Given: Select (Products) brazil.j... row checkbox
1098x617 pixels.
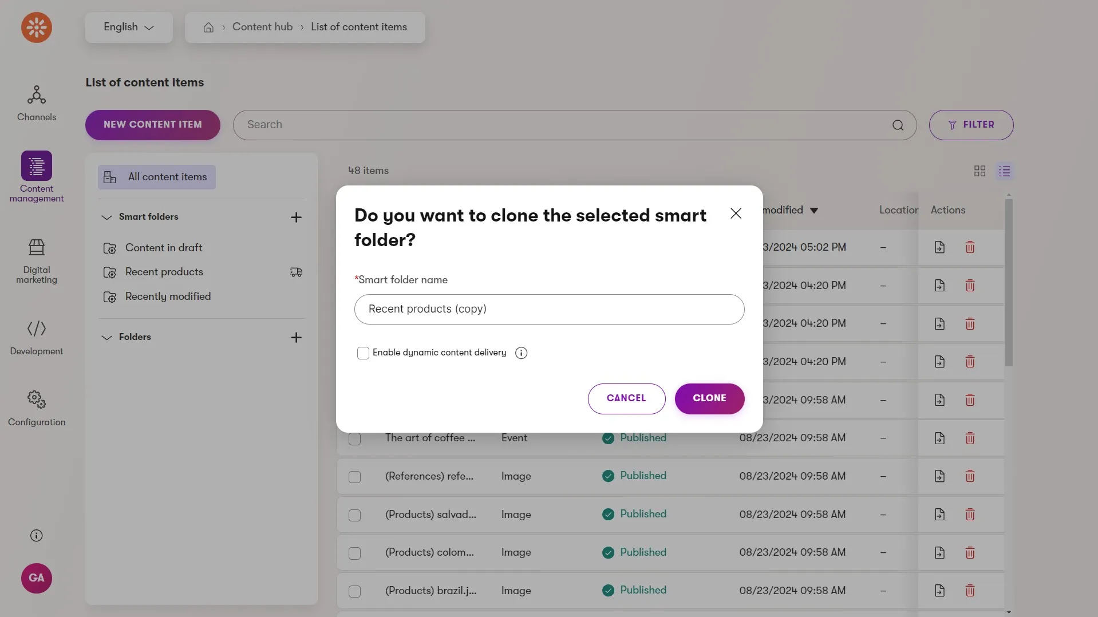Looking at the screenshot, I should tap(354, 591).
